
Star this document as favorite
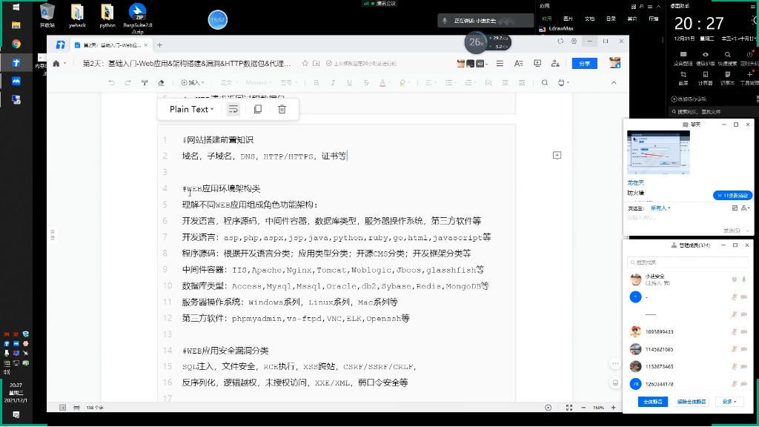[305, 64]
